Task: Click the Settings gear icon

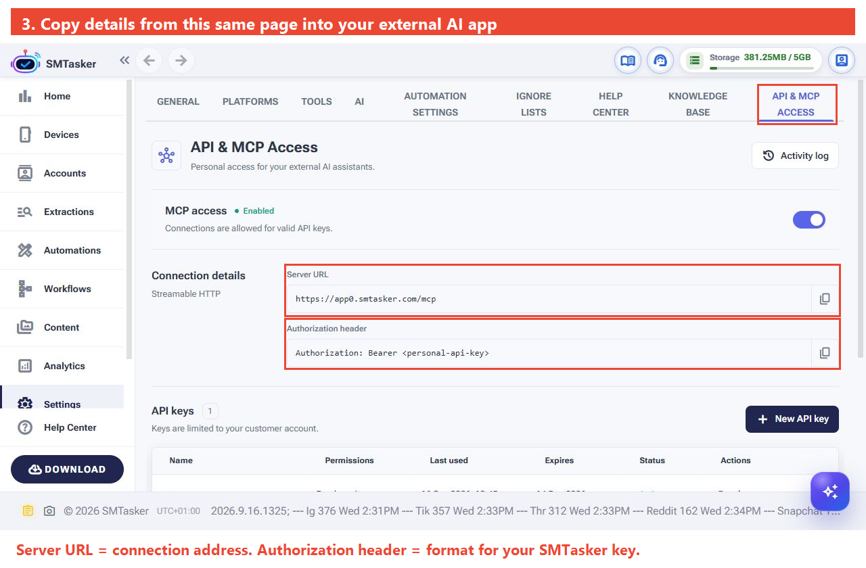Action: (25, 403)
